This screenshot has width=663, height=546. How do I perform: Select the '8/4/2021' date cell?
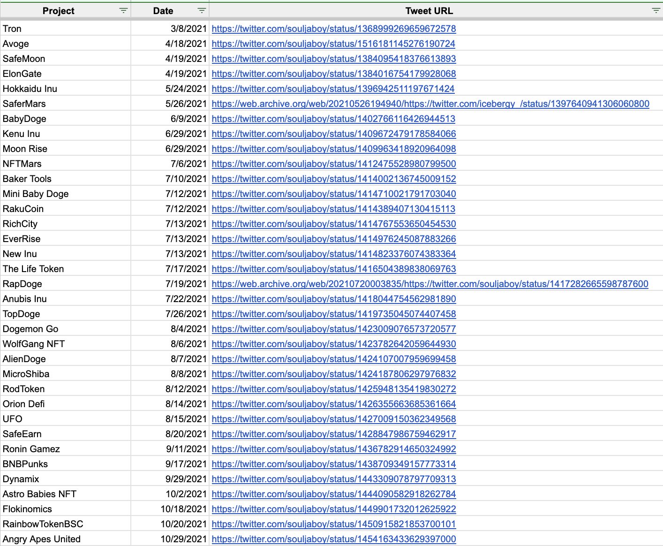pyautogui.click(x=170, y=329)
